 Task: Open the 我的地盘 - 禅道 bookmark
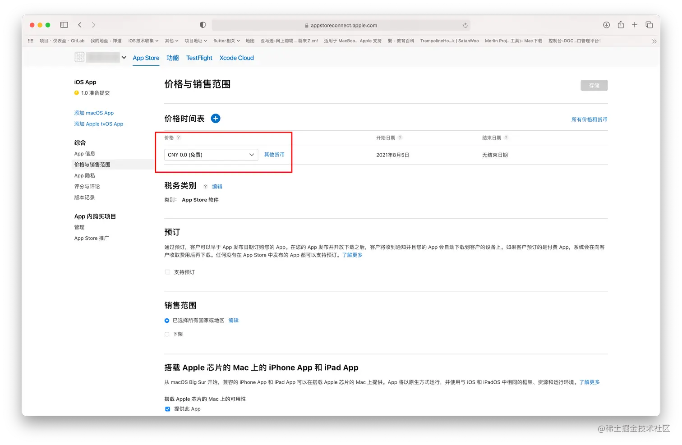pyautogui.click(x=106, y=41)
